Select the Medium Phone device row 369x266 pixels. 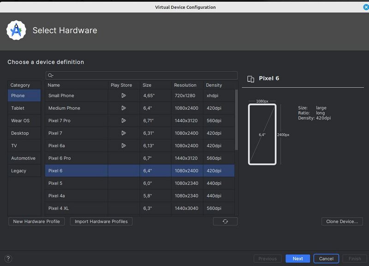coord(140,108)
